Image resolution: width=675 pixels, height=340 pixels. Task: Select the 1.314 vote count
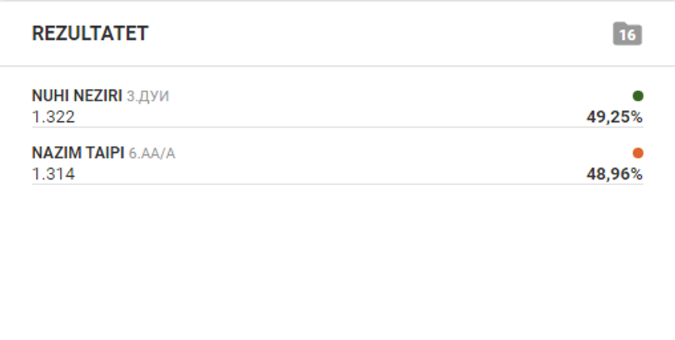[x=53, y=174]
